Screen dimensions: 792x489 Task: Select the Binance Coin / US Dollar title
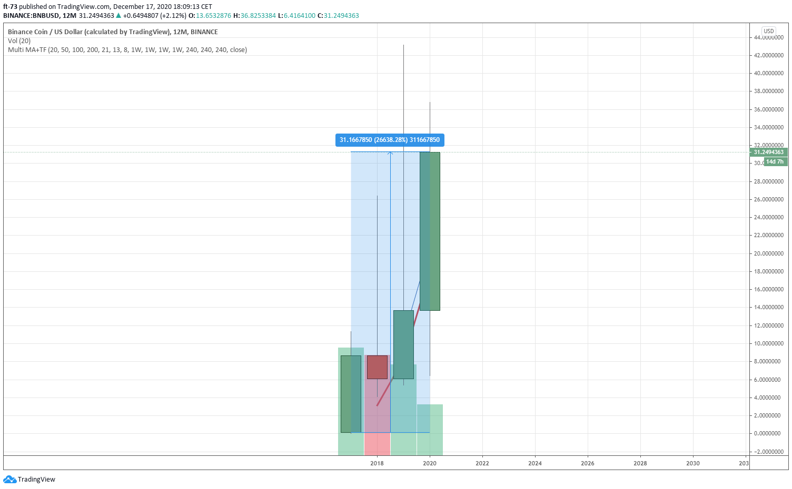[113, 32]
